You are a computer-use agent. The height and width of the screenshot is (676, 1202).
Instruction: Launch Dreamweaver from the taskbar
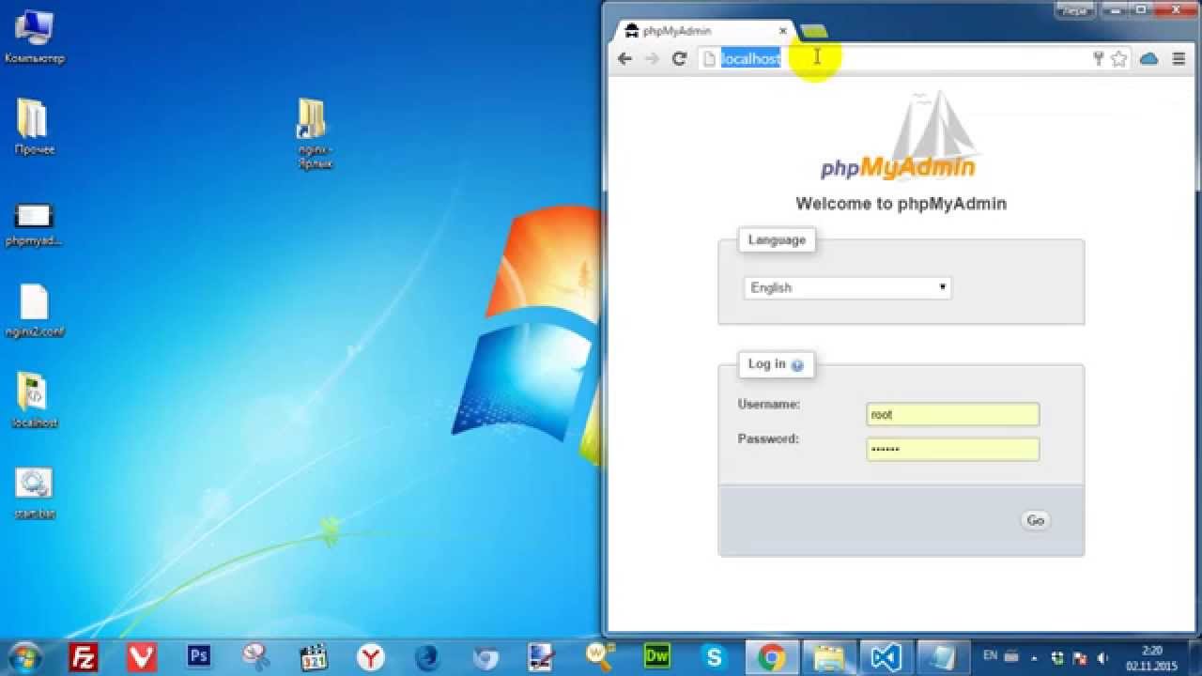pyautogui.click(x=657, y=656)
